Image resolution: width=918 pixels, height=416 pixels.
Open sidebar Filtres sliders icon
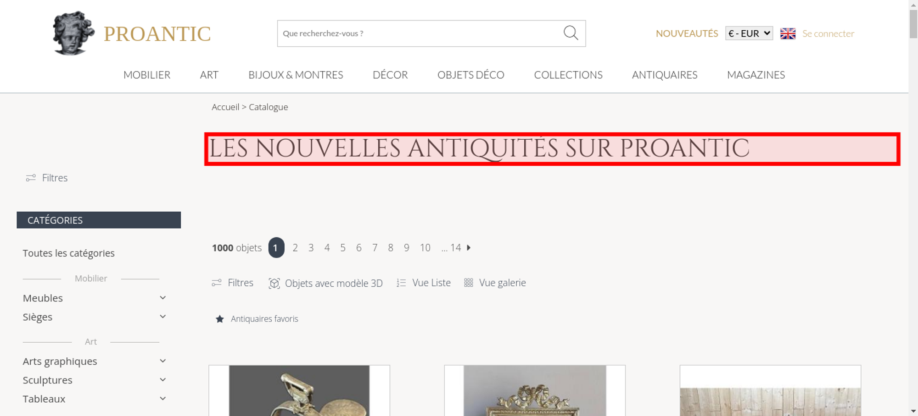click(x=31, y=178)
